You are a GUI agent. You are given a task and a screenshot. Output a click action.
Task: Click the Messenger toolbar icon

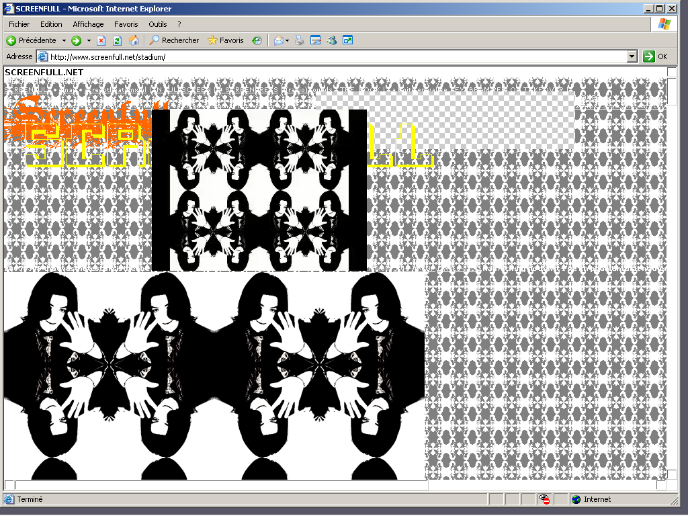[332, 40]
